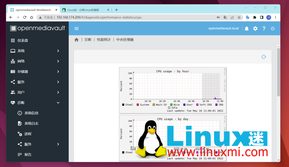Image resolution: width=289 pixels, height=167 pixels.
Task: Click the browser address bar URL
Action: (x=99, y=17)
